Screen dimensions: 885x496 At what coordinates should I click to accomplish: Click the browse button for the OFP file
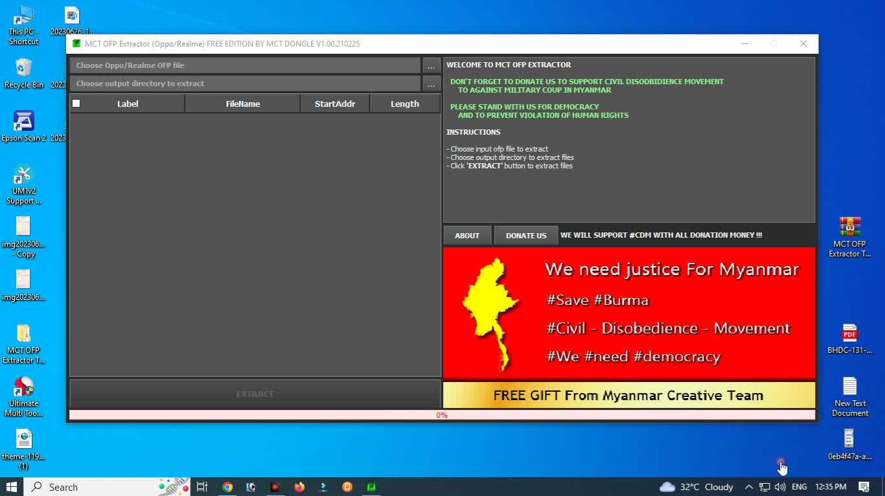431,65
